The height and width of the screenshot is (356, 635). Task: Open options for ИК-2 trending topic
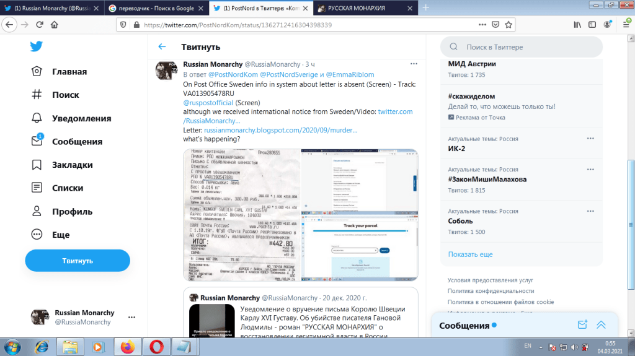pyautogui.click(x=590, y=139)
